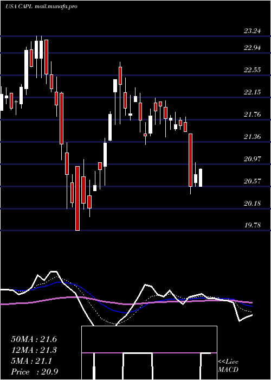Select the 22.15 price axis label

click(253, 92)
